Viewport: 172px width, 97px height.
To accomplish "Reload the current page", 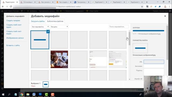I will (x=11, y=6).
